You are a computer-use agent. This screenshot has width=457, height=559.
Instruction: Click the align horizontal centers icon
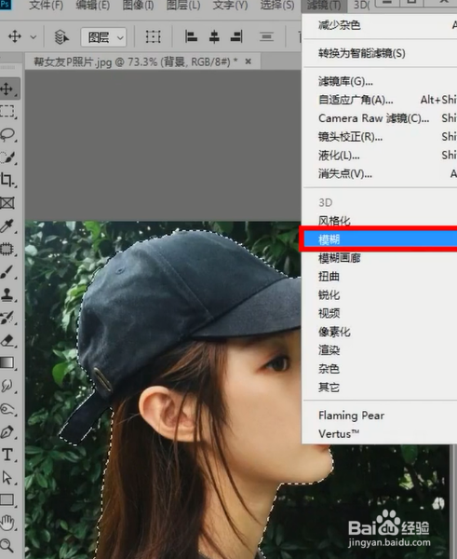tap(214, 36)
